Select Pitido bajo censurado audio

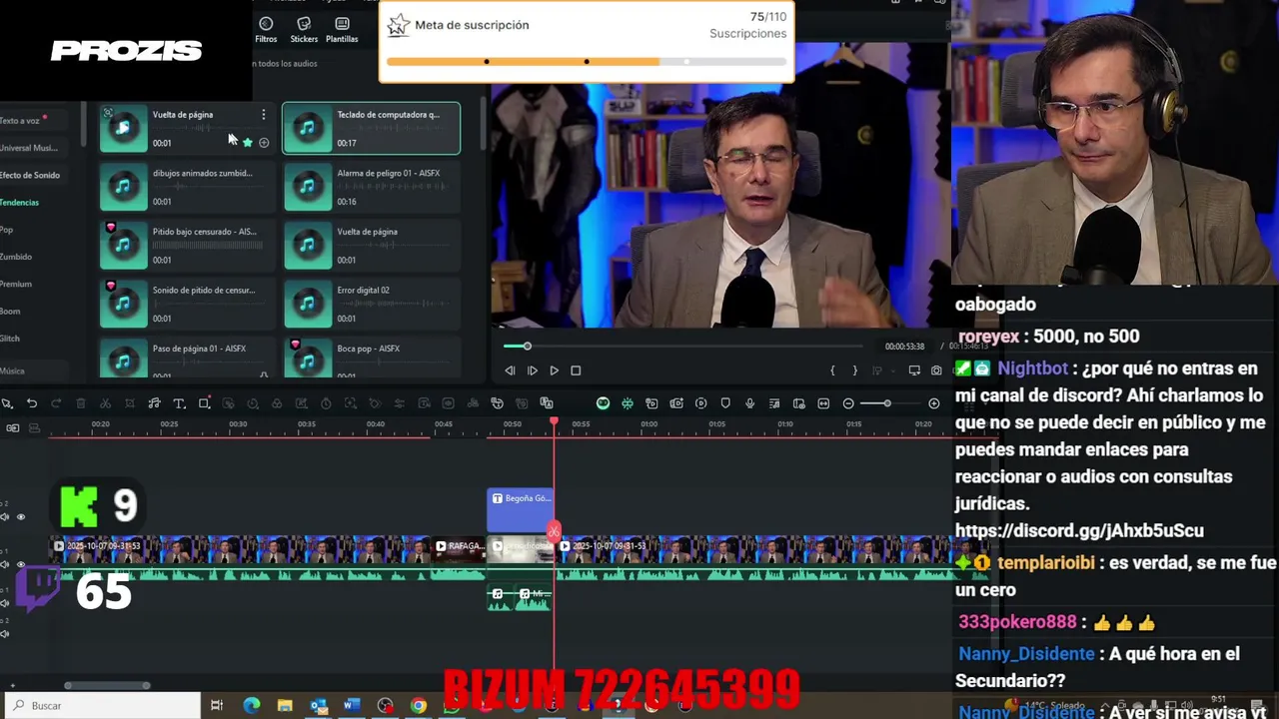tap(187, 245)
